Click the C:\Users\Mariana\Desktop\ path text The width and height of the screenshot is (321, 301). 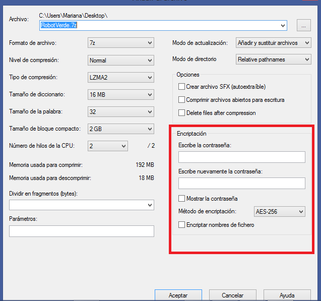(73, 16)
